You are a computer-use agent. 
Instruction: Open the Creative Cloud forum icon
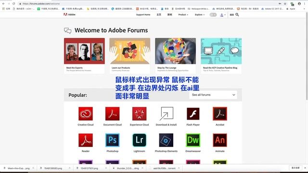[86, 114]
